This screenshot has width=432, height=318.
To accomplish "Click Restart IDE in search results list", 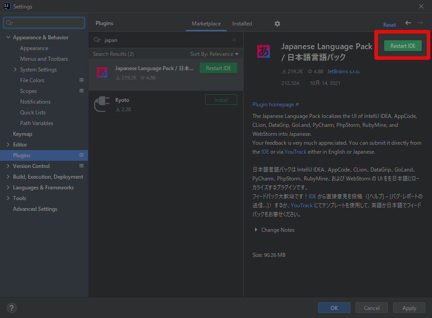I will (218, 68).
